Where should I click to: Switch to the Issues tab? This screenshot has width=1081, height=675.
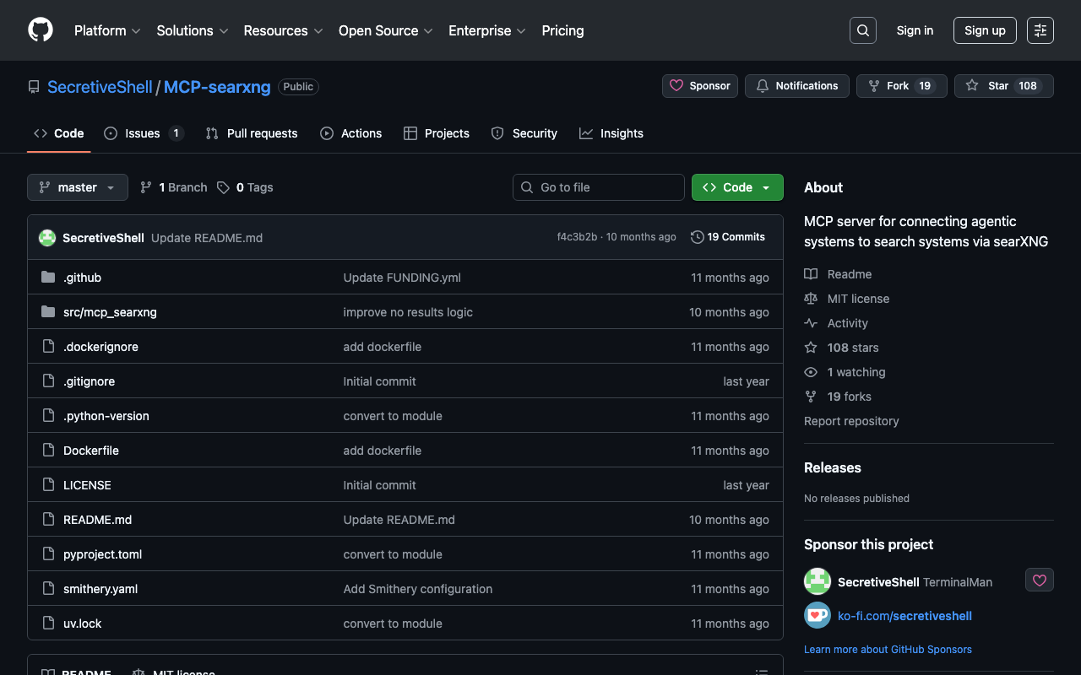pos(143,133)
